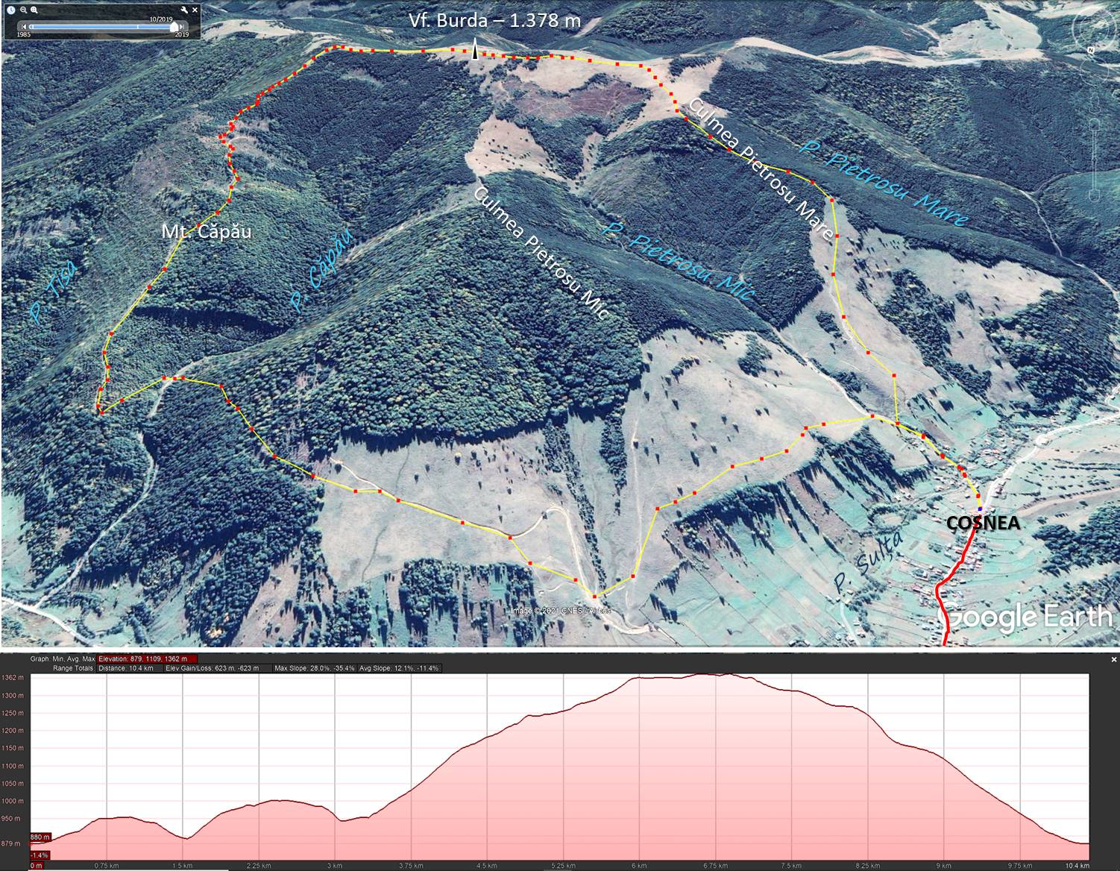Screen dimensions: 1120x871
Task: Toggle the Elevation graph metric
Action: [x=147, y=659]
